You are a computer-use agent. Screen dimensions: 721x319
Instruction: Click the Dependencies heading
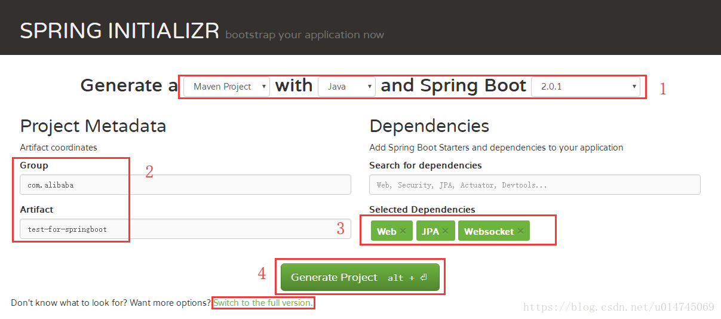click(429, 126)
